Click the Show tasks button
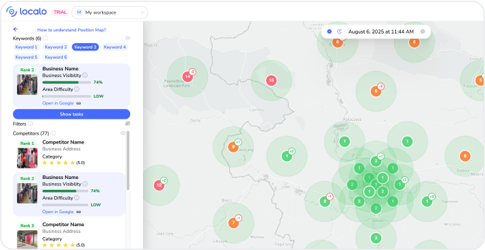This screenshot has height=250, width=485. pyautogui.click(x=71, y=114)
